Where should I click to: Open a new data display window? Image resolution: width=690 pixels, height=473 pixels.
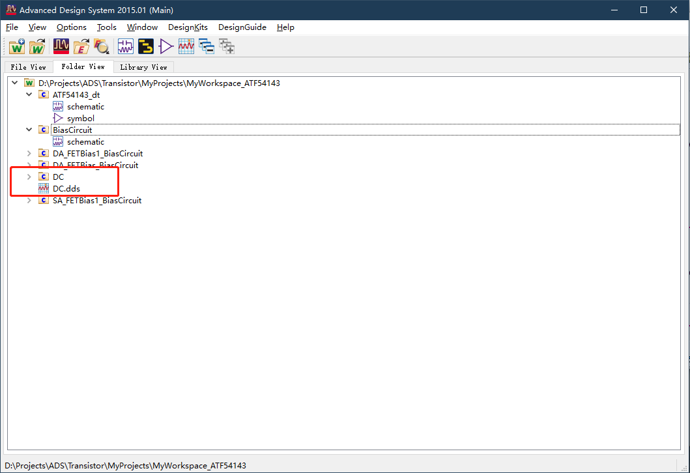click(x=186, y=46)
